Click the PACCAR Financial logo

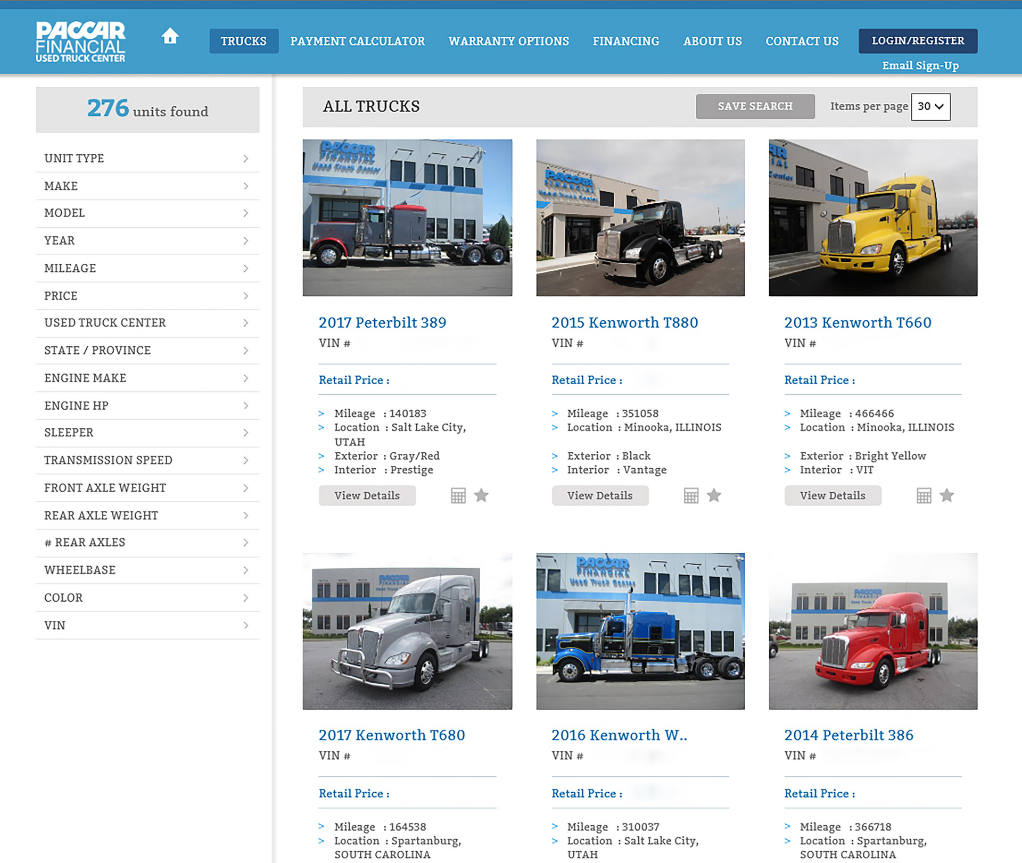(80, 42)
